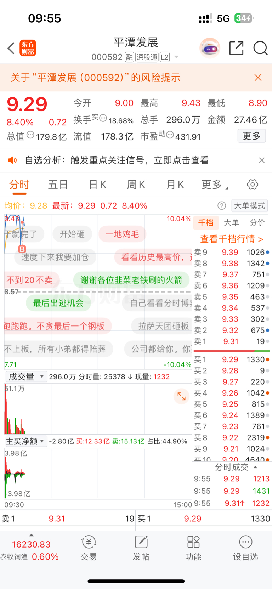Select the 分时 tab

[x=19, y=185]
